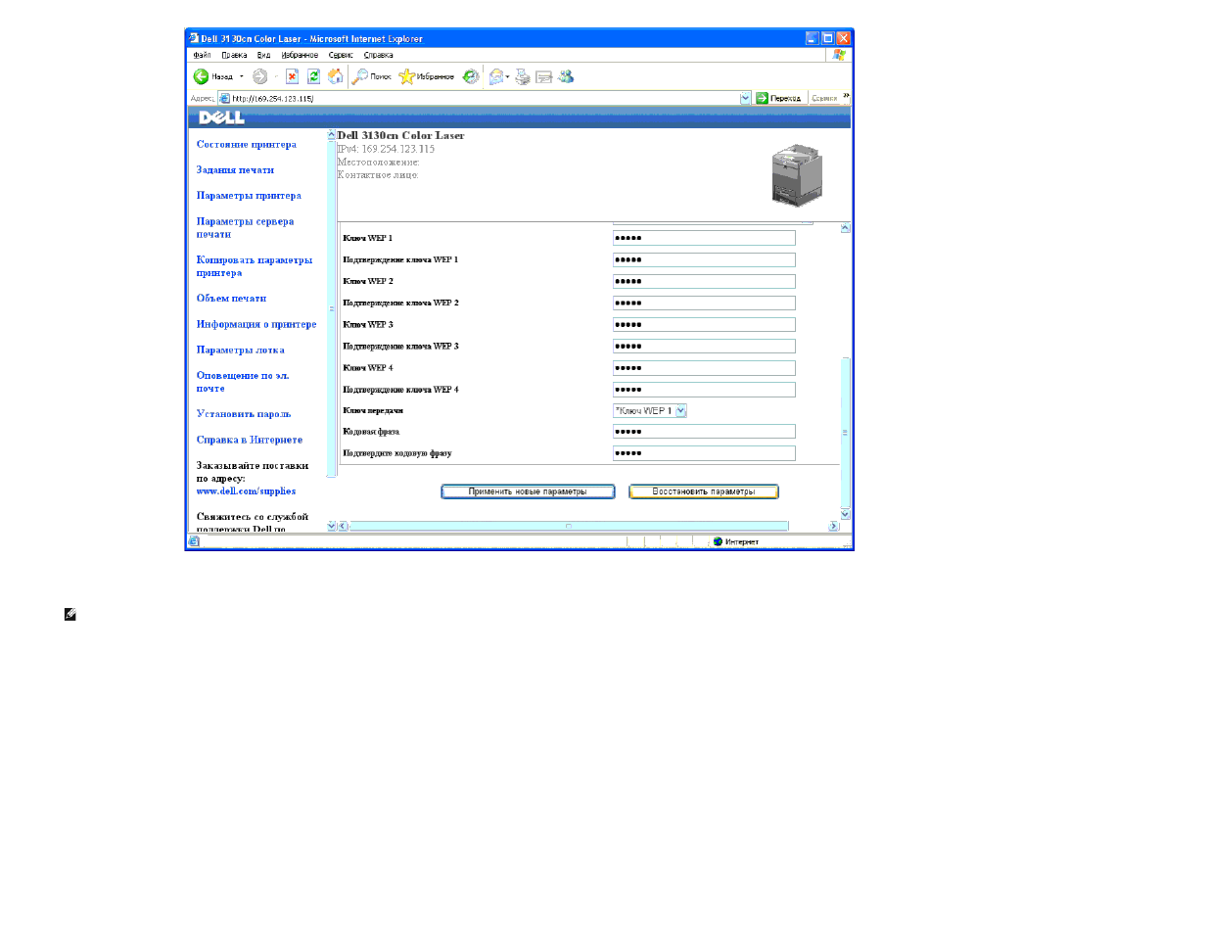
Task: Open Копировать параметры принтера link
Action: (x=255, y=265)
